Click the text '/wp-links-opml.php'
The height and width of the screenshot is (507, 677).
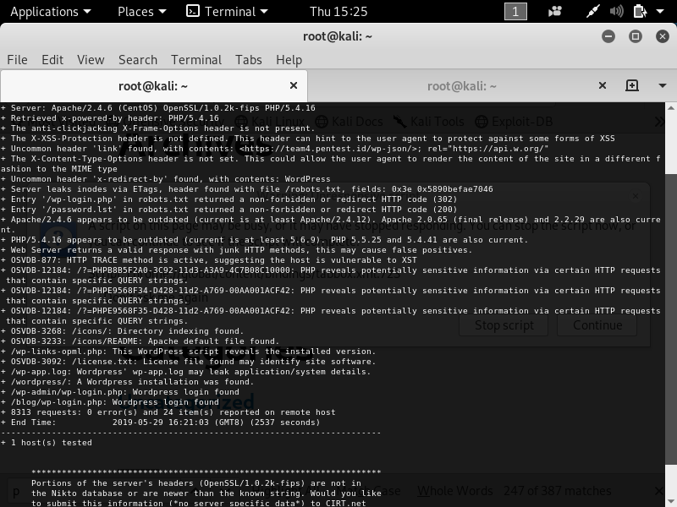[57, 352]
